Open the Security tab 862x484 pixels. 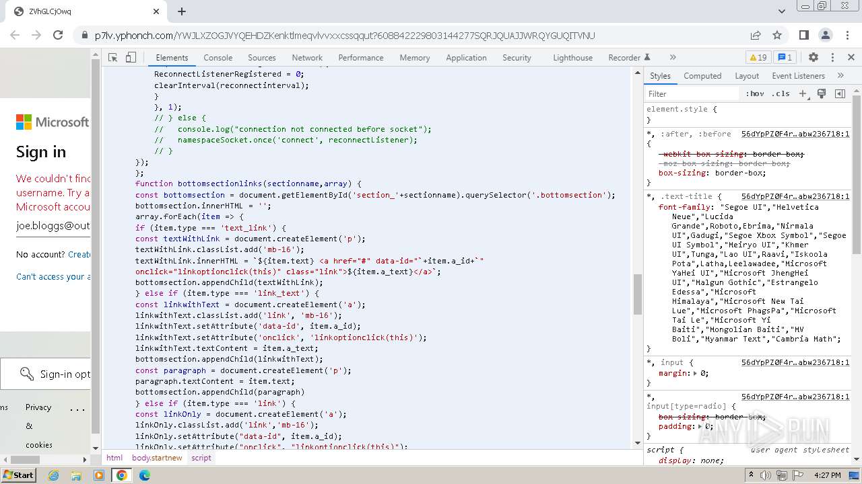(x=517, y=58)
